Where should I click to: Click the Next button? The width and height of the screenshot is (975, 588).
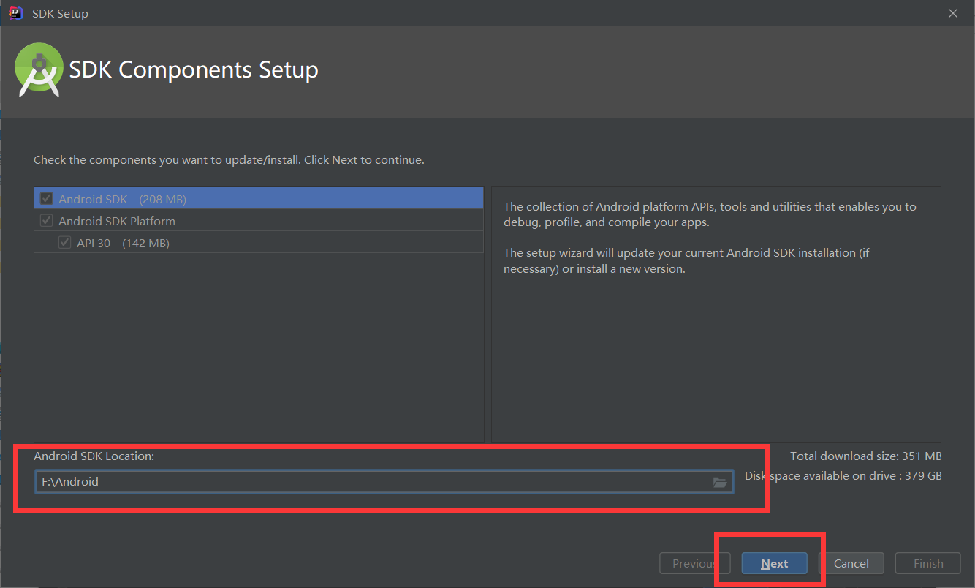(774, 563)
